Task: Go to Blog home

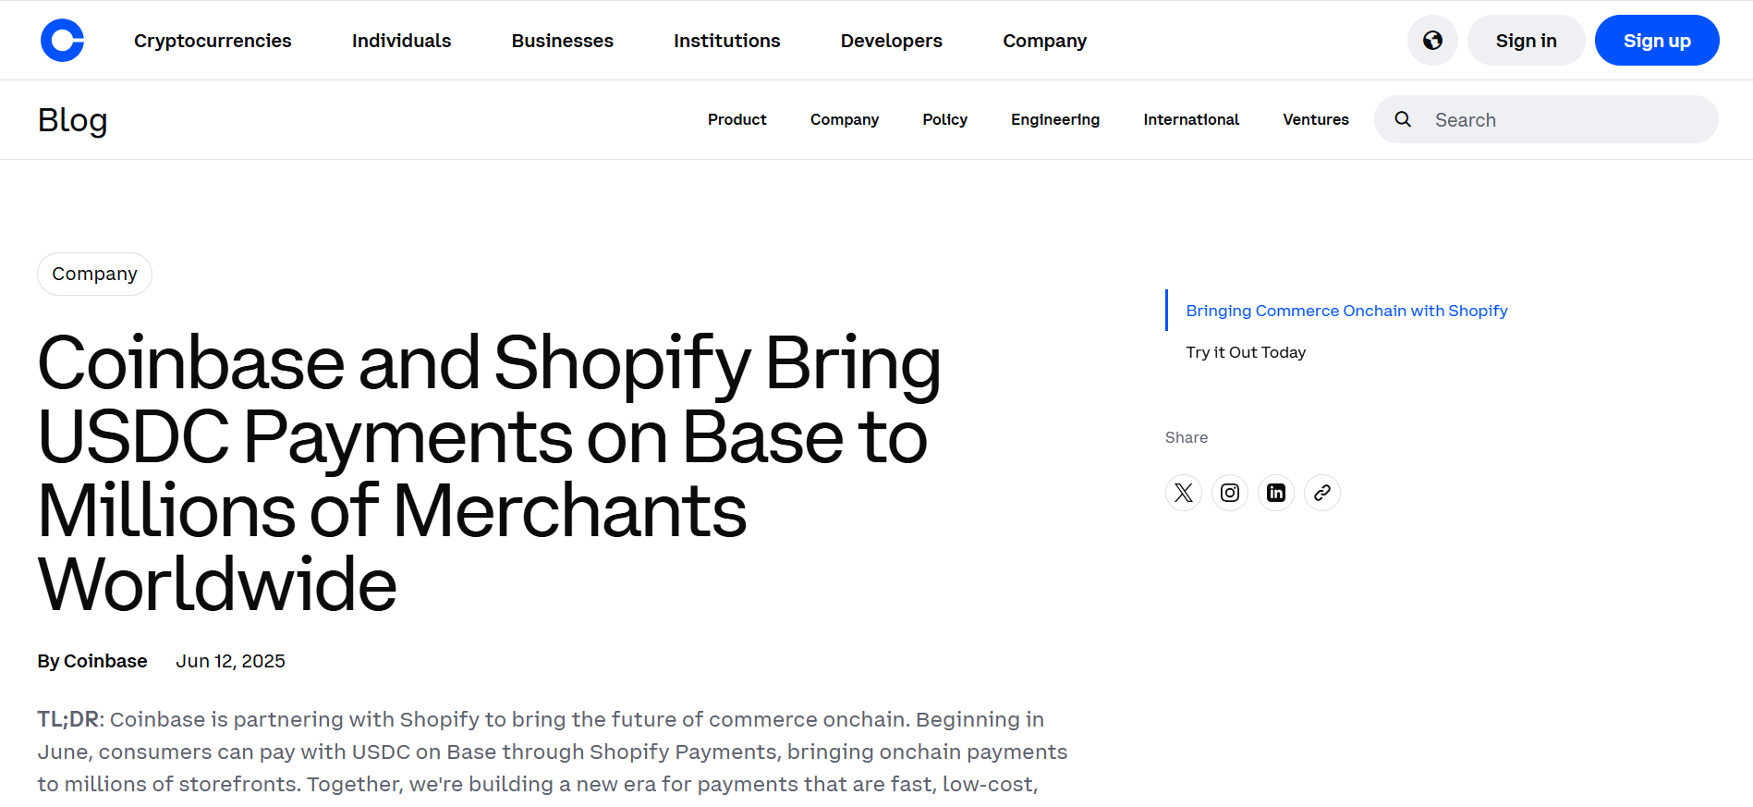Action: coord(72,120)
